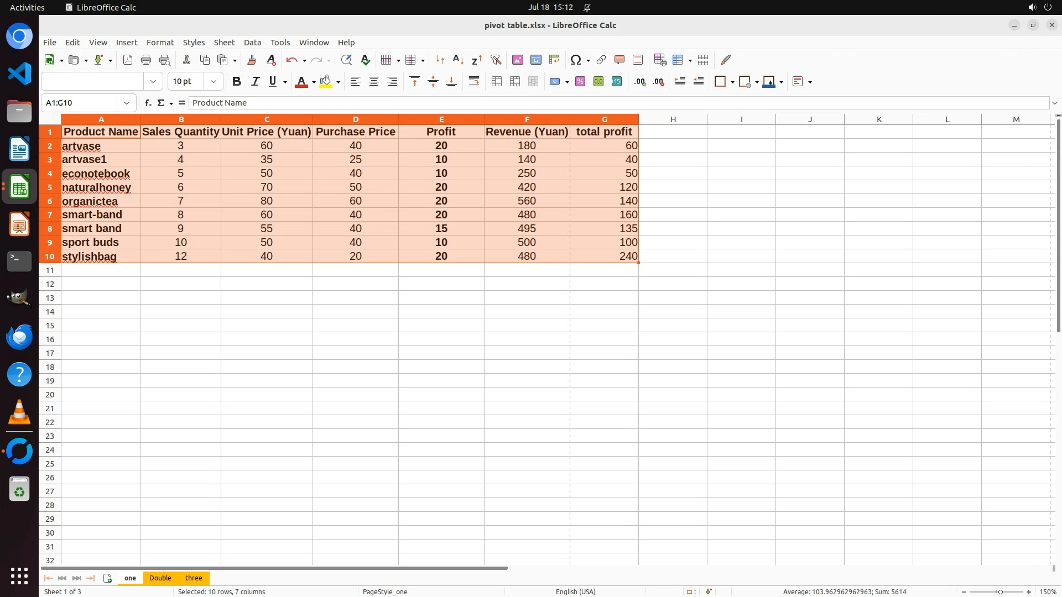Click the zoom slider in status bar
Screen dimensions: 1062x597
click(x=1000, y=591)
